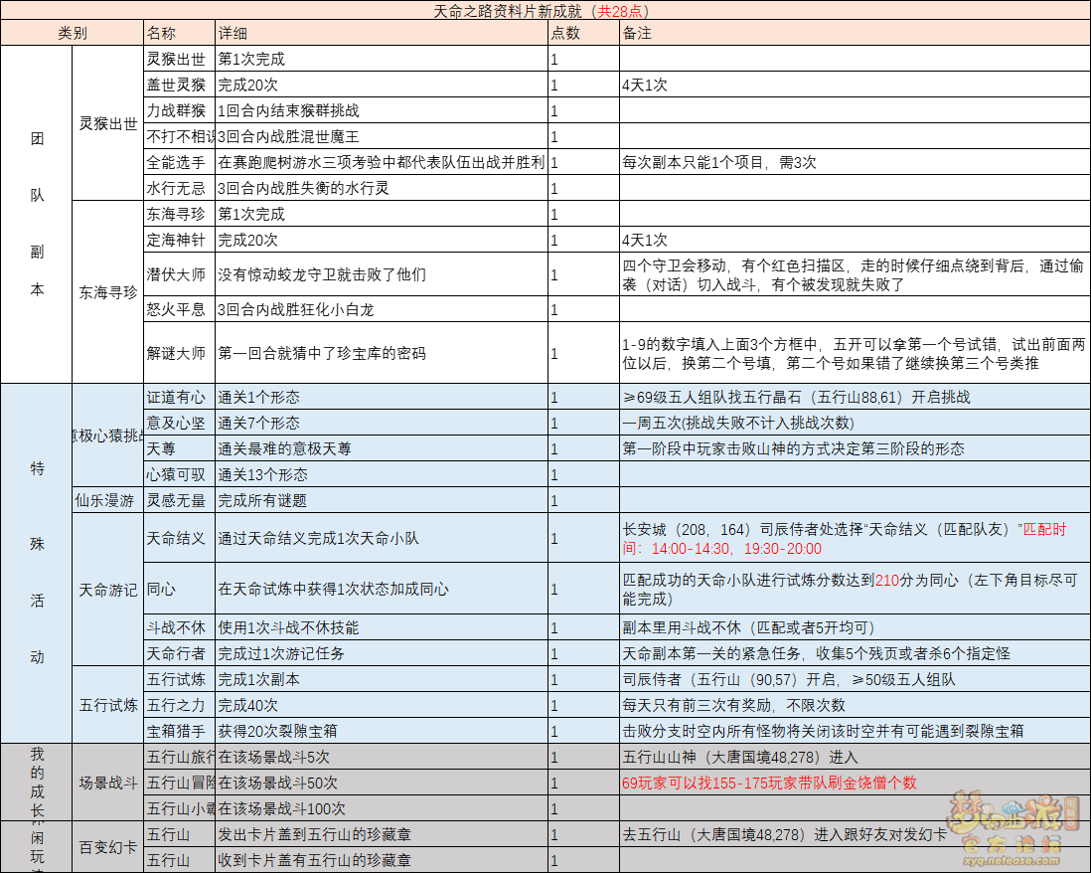This screenshot has width=1091, height=873.
Task: Click the detail cell 在该场景战斗50次
Action: click(382, 783)
